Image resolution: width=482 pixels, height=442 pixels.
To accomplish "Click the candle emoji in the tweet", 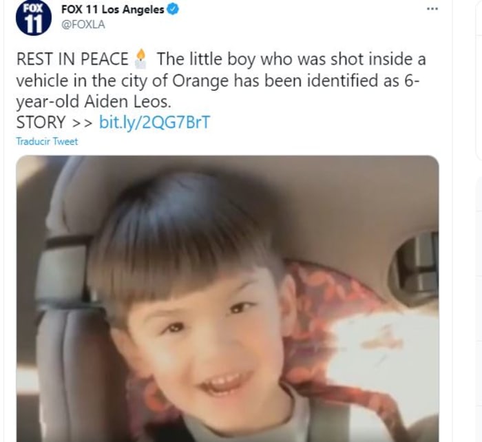I will coord(140,59).
